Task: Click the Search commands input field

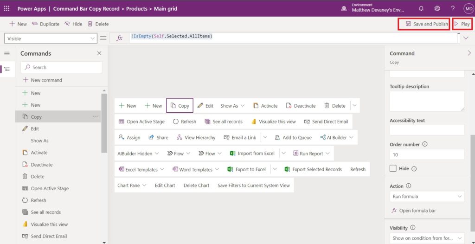Action: tap(61, 67)
